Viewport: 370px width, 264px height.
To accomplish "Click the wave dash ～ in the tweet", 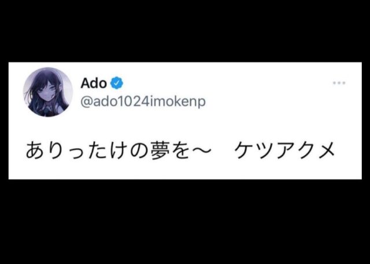I will [202, 151].
